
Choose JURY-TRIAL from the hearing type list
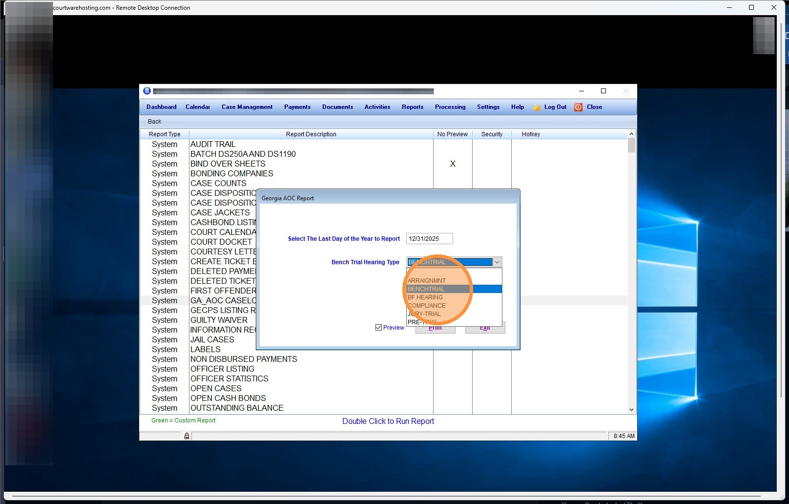(x=454, y=314)
